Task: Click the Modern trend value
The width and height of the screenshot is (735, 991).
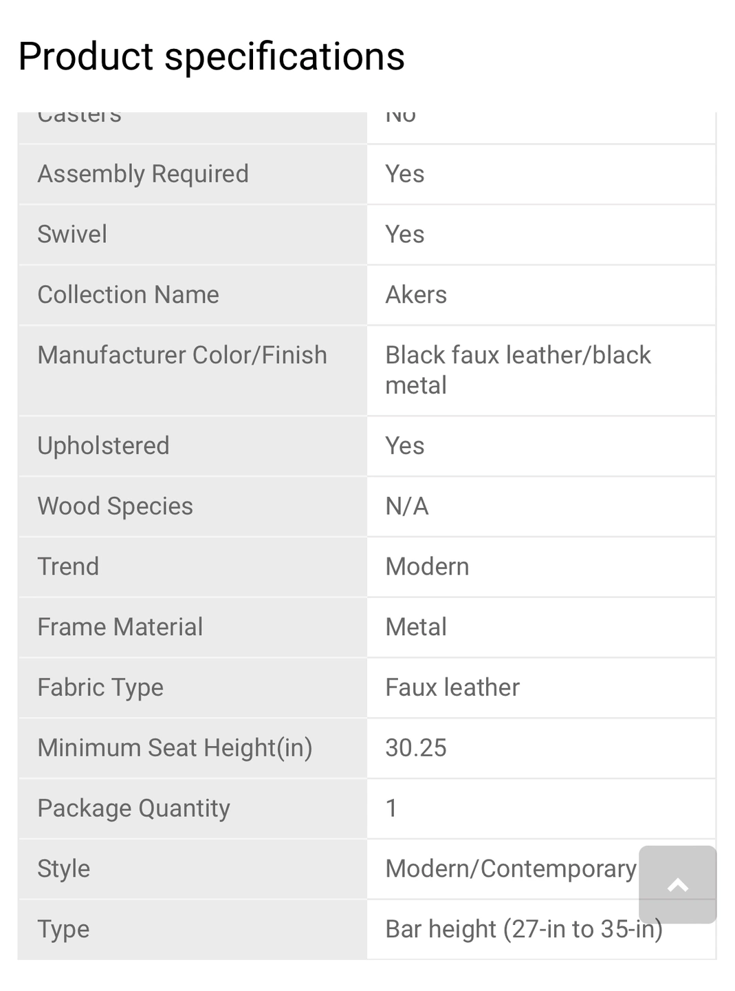Action: pyautogui.click(x=427, y=567)
